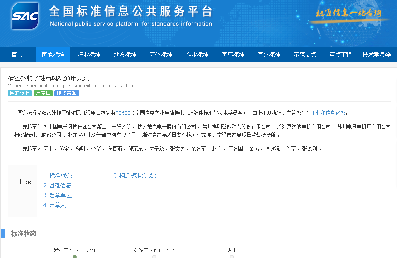Open the 首页 nav item
397x258 pixels.
[x=17, y=55]
